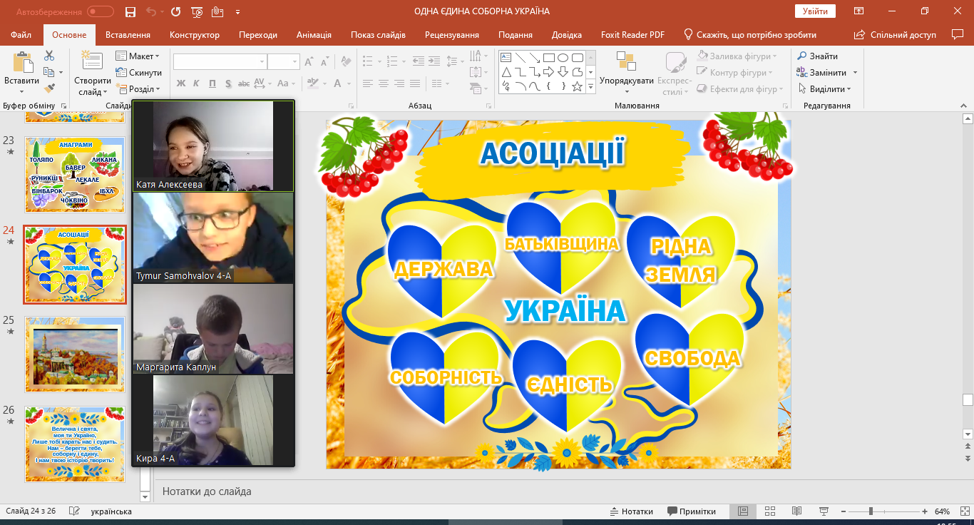The height and width of the screenshot is (525, 974).
Task: Click the Увійти sign-in button
Action: (x=815, y=11)
